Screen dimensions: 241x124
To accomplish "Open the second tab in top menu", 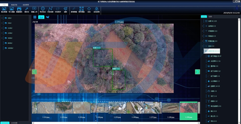I will coord(14,5).
